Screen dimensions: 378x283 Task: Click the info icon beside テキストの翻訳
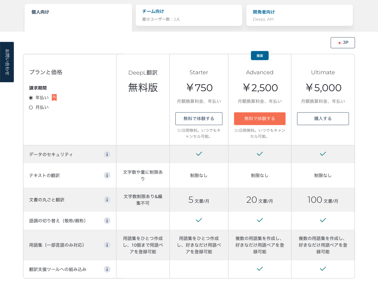click(107, 175)
